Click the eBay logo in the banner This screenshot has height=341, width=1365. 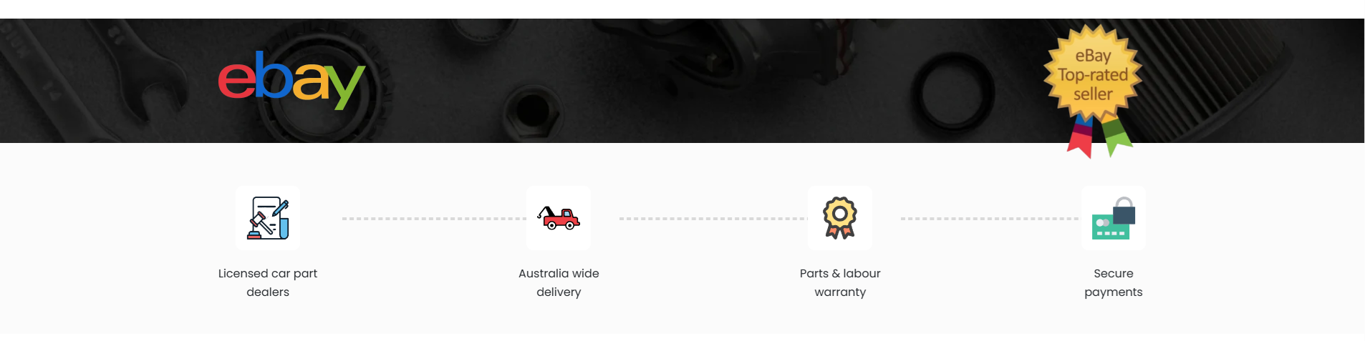tap(291, 79)
